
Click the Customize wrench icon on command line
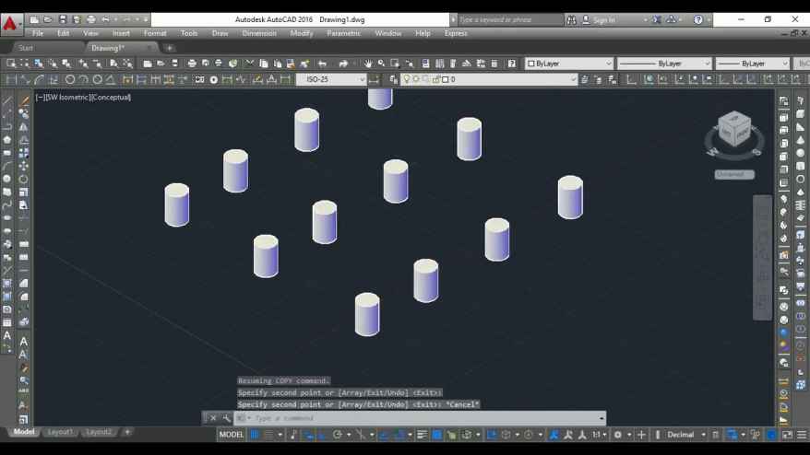227,418
